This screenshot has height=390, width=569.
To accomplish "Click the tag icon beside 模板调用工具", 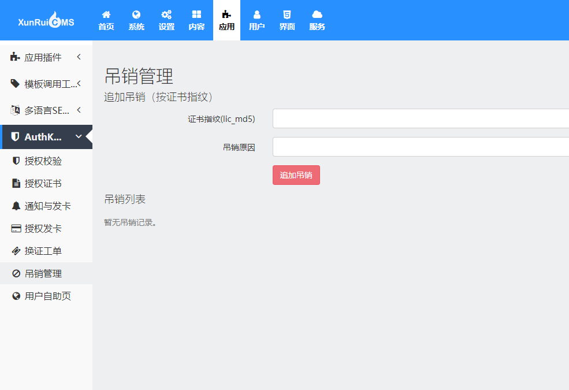I will [x=15, y=84].
